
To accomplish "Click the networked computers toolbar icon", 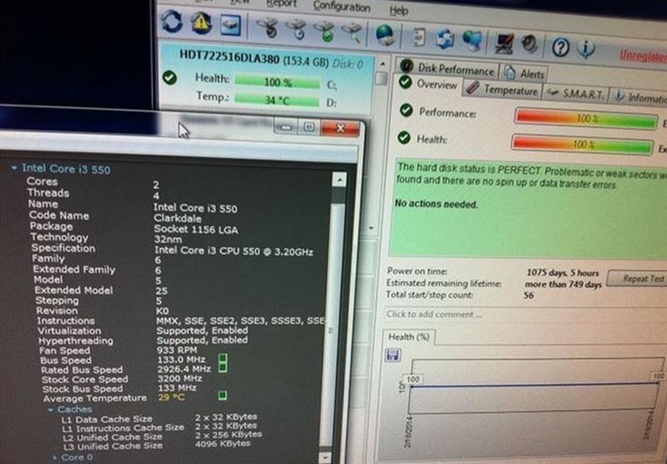I will [x=473, y=40].
